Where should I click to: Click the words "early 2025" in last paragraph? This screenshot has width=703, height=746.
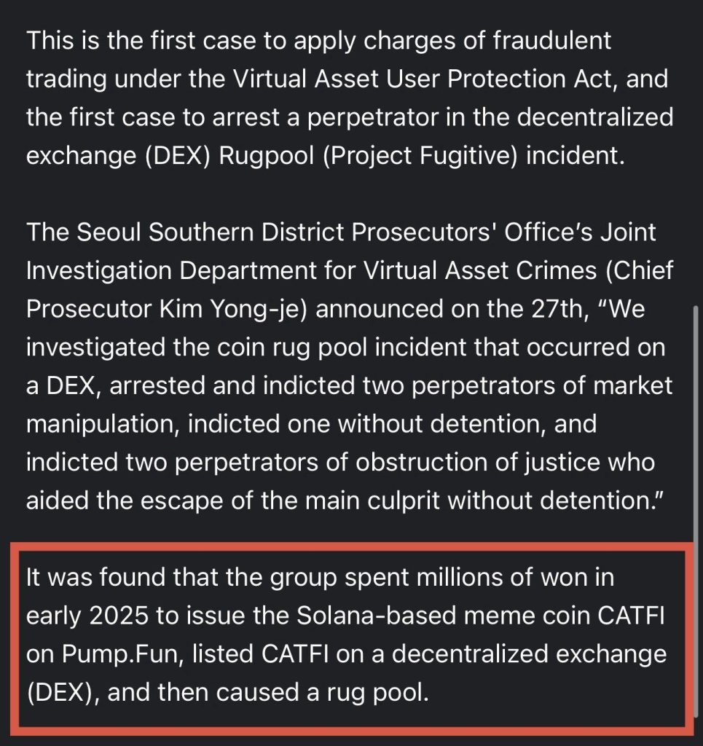coord(87,616)
